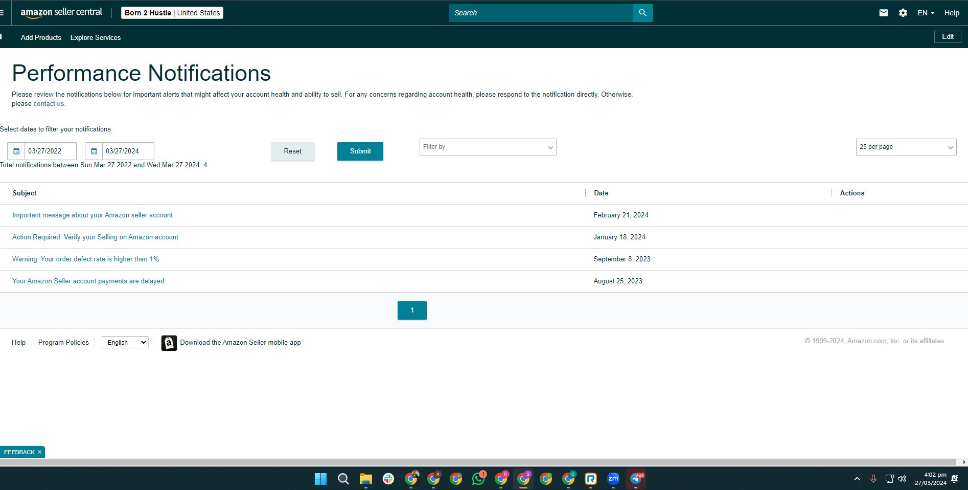Click the date August 25, 2023

click(618, 281)
